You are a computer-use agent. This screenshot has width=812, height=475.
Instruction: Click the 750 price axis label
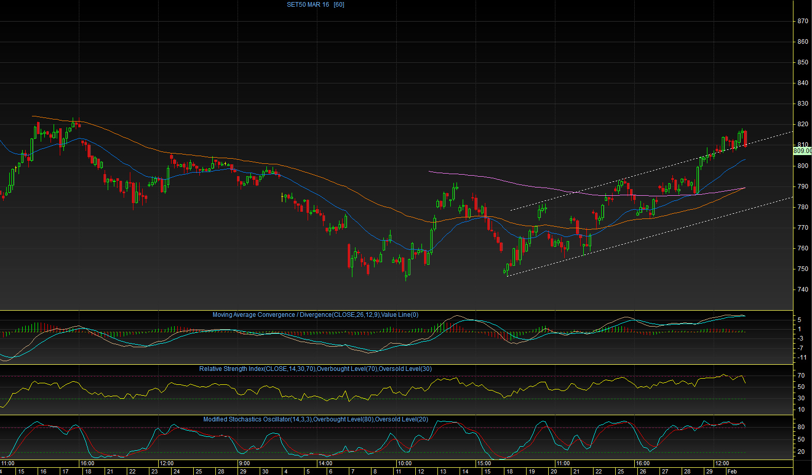click(802, 268)
